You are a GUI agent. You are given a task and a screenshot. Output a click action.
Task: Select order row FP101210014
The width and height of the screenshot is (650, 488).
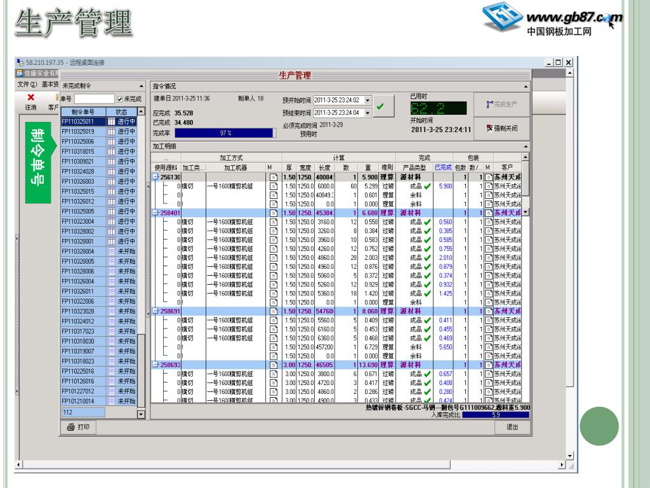pyautogui.click(x=98, y=402)
